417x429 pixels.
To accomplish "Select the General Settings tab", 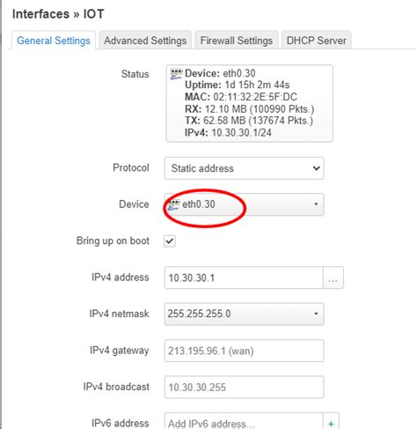I will pyautogui.click(x=54, y=41).
